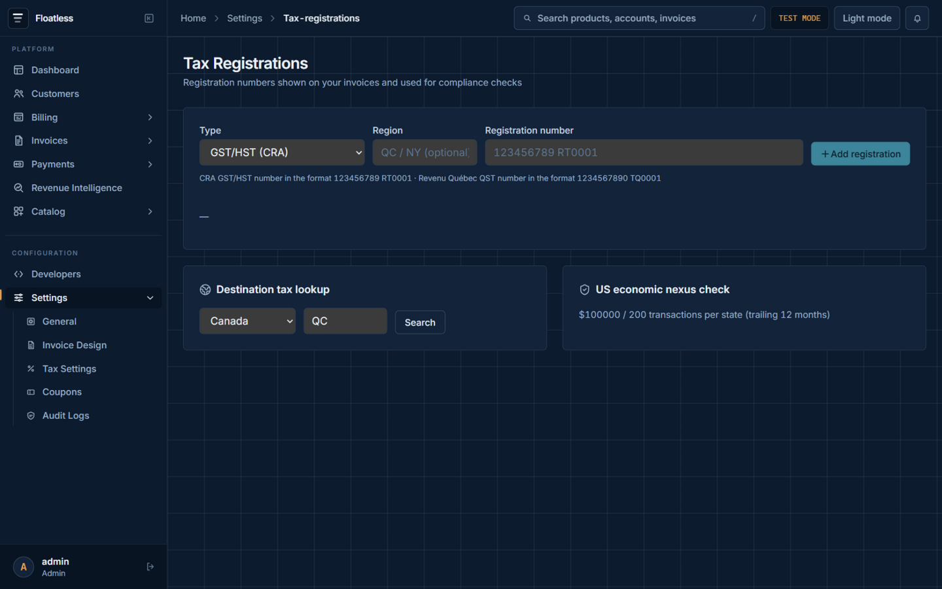Click the Tax Settings percent icon

click(x=31, y=368)
